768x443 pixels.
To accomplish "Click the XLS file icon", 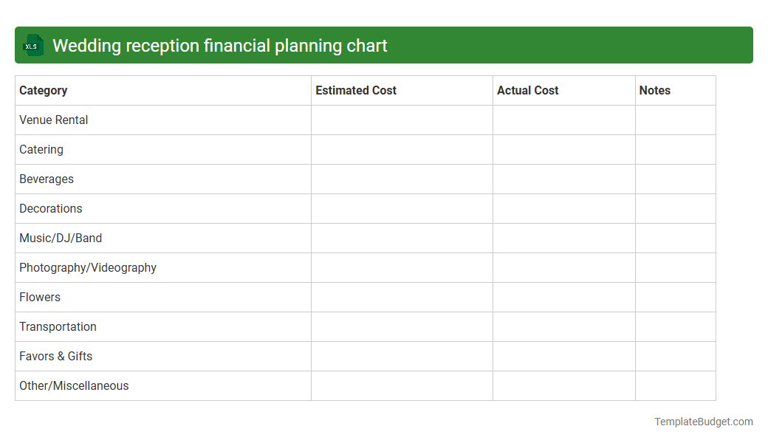I will tap(32, 45).
